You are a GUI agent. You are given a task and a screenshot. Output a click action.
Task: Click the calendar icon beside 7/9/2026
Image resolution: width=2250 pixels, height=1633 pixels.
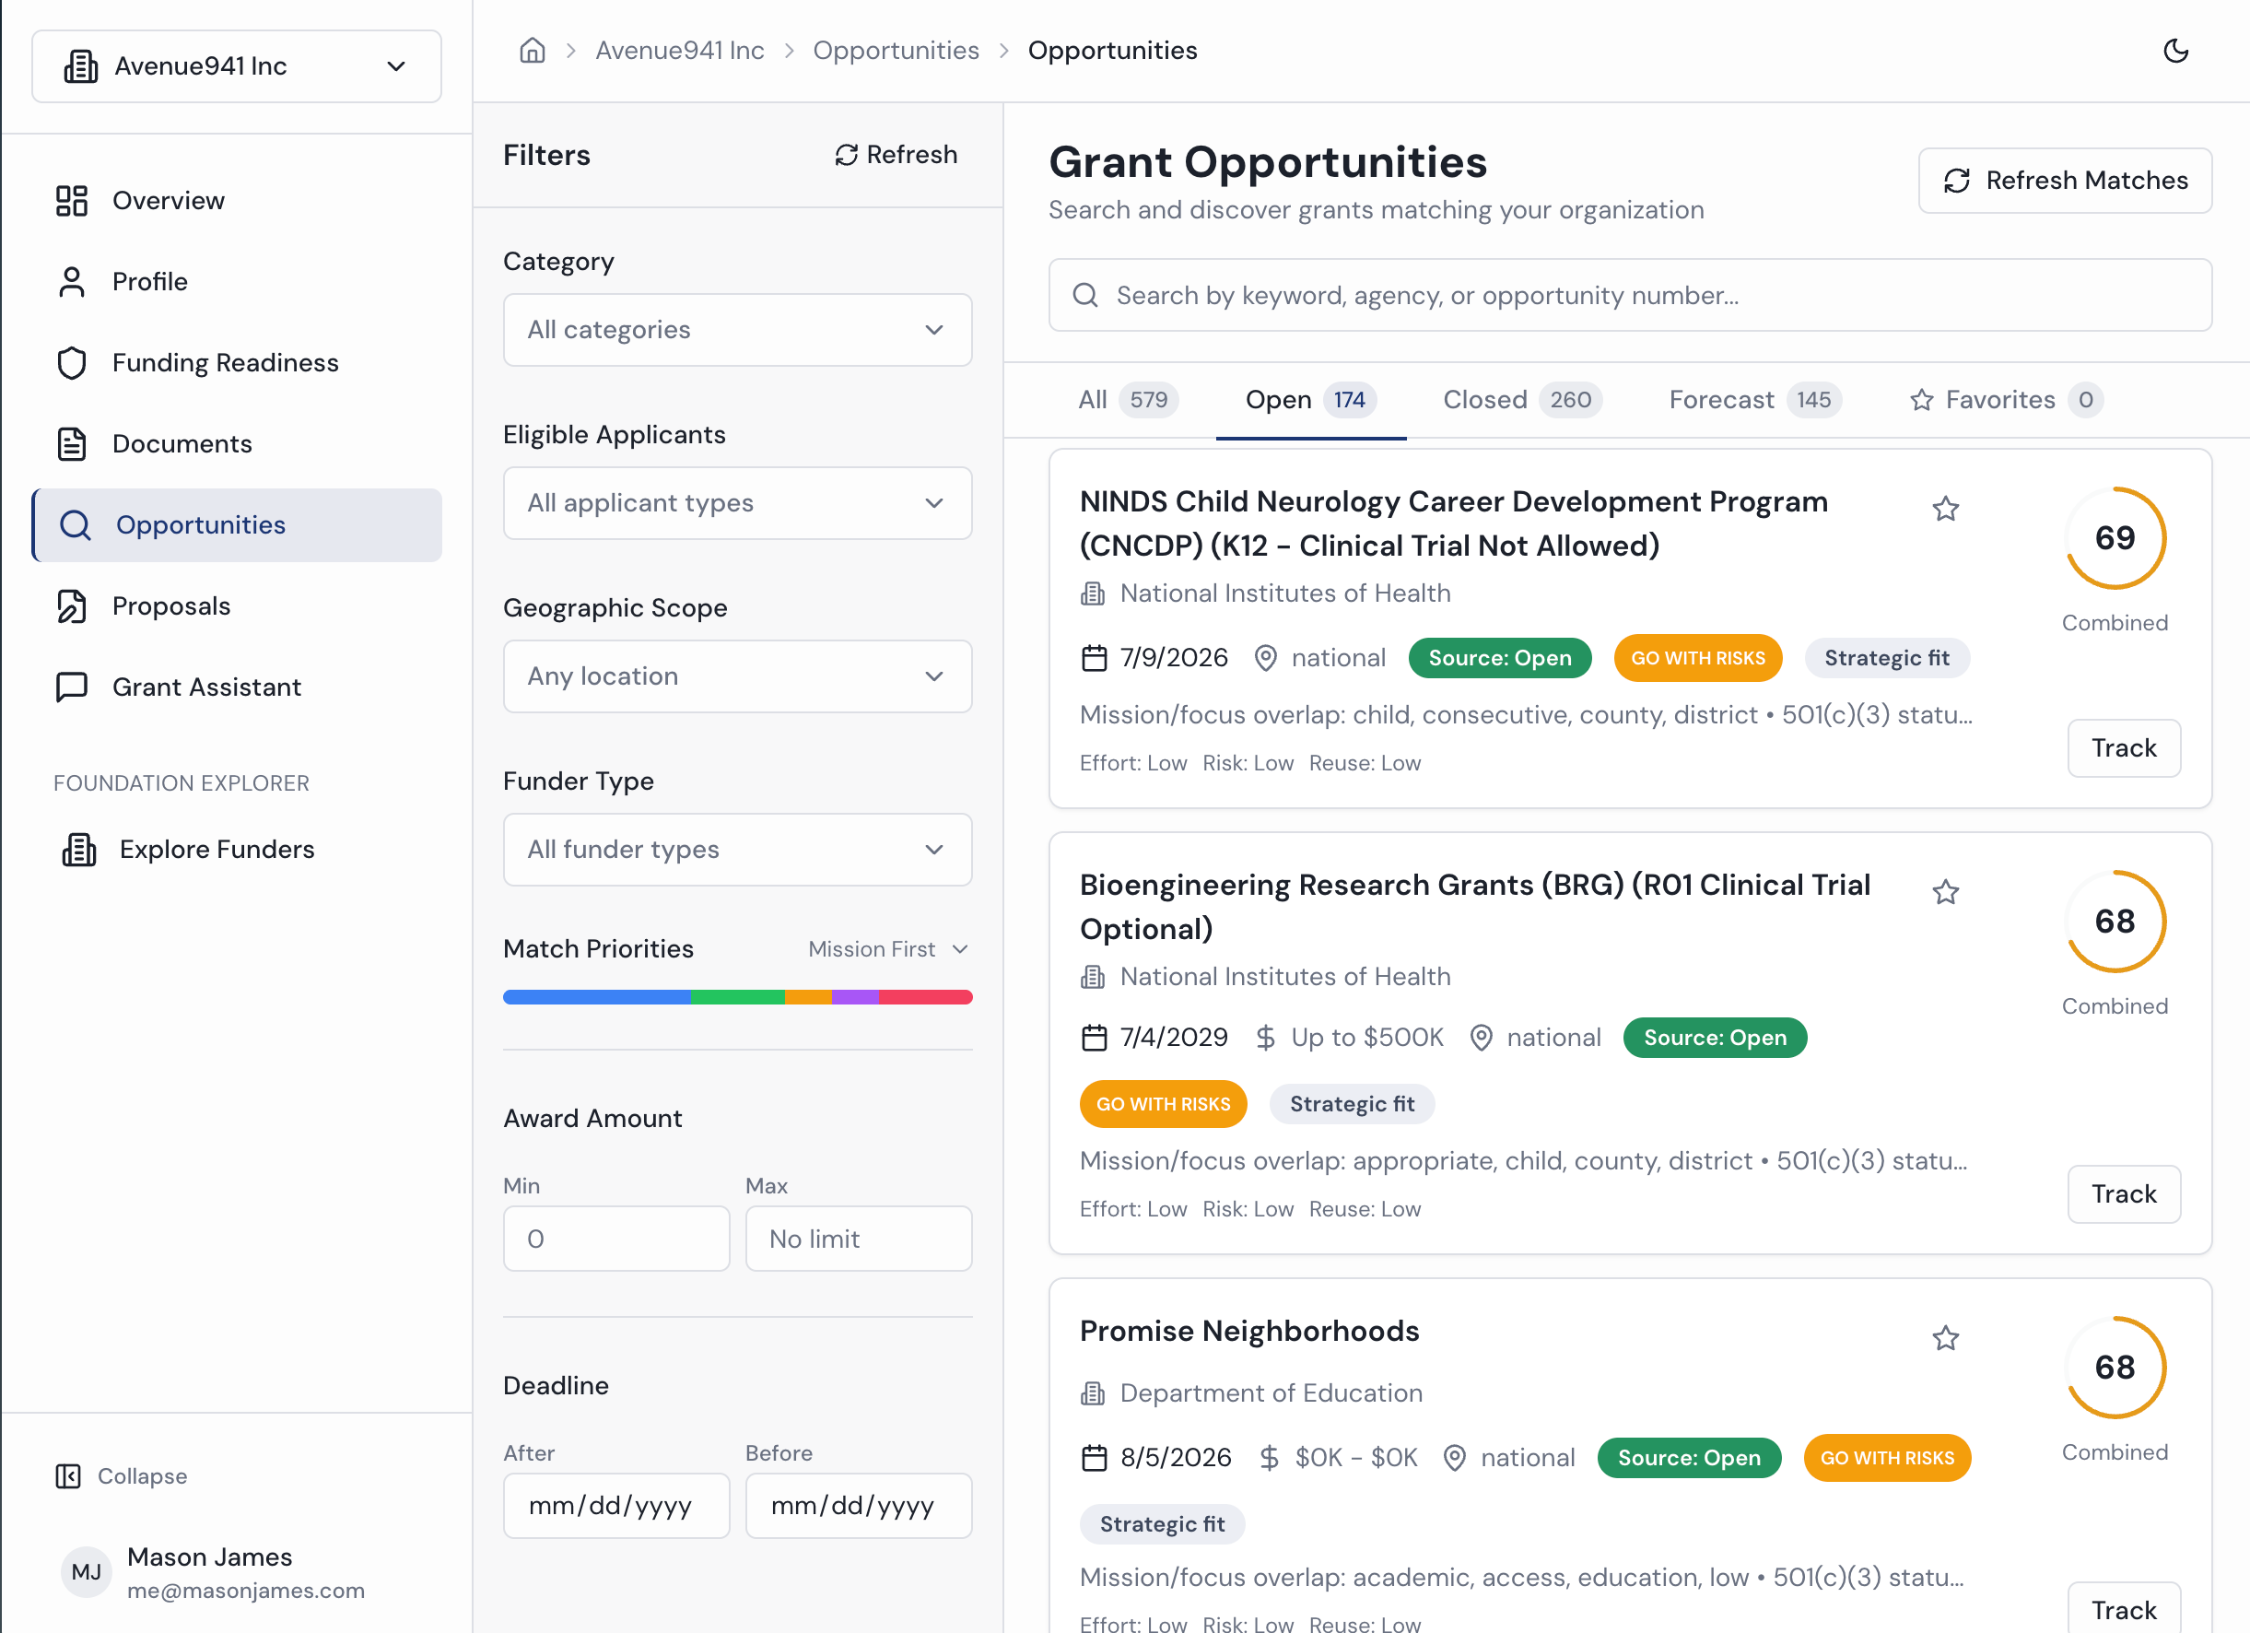tap(1095, 658)
